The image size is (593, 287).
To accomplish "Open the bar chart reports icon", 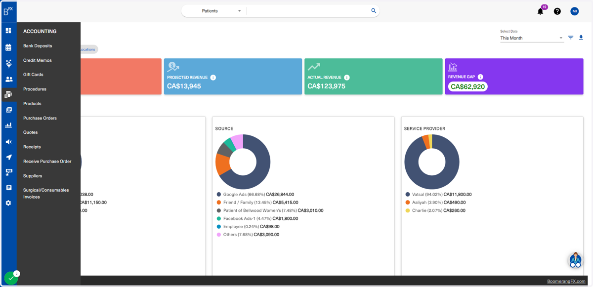I will (x=8, y=125).
